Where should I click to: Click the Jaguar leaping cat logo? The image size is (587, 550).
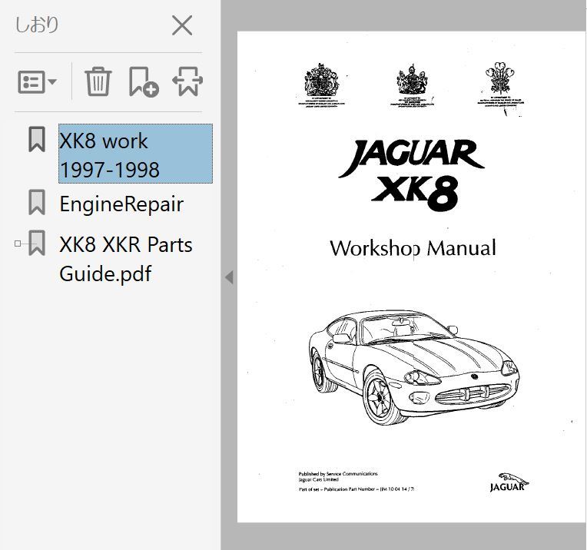(508, 481)
